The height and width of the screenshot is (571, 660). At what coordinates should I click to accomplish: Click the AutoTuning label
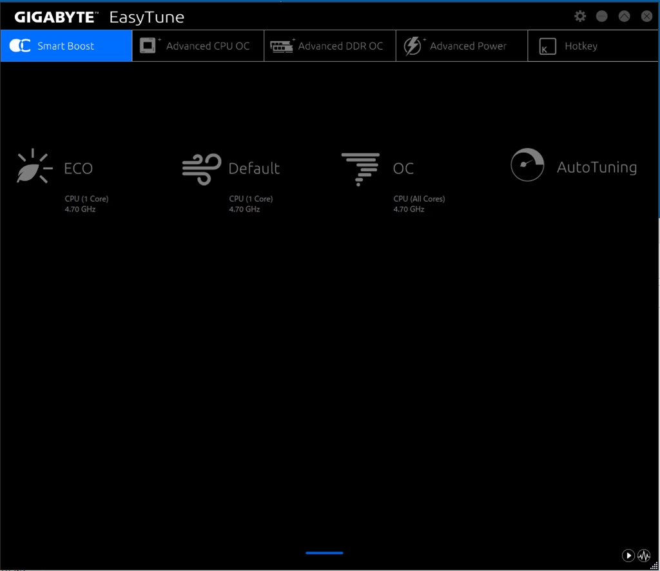tap(596, 167)
